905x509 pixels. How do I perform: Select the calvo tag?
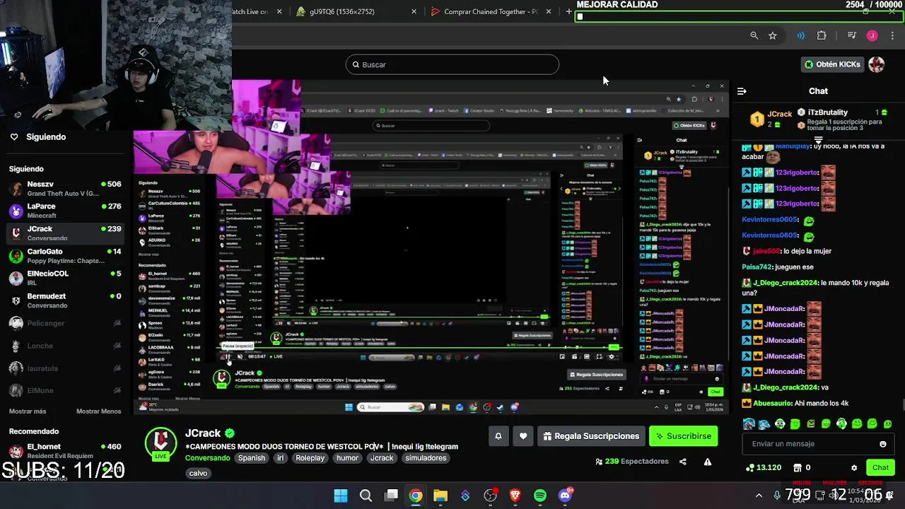[198, 473]
